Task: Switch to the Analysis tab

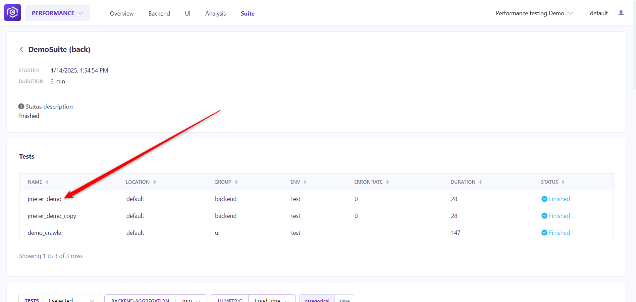Action: pyautogui.click(x=215, y=14)
